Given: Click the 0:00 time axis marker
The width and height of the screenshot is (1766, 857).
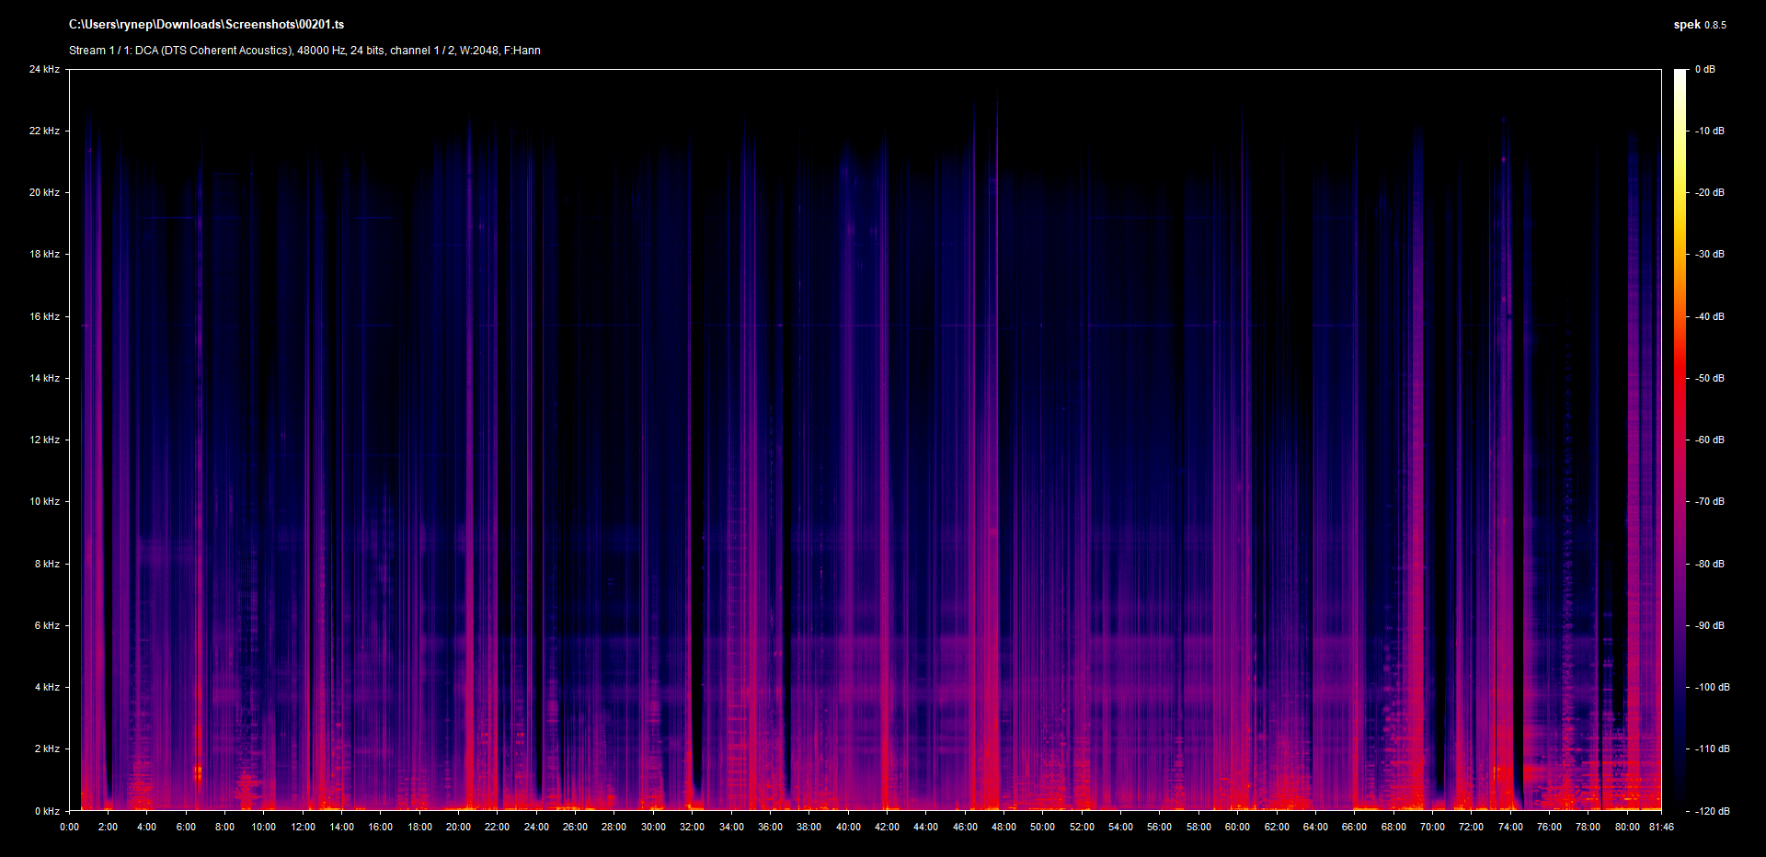Looking at the screenshot, I should pyautogui.click(x=69, y=827).
